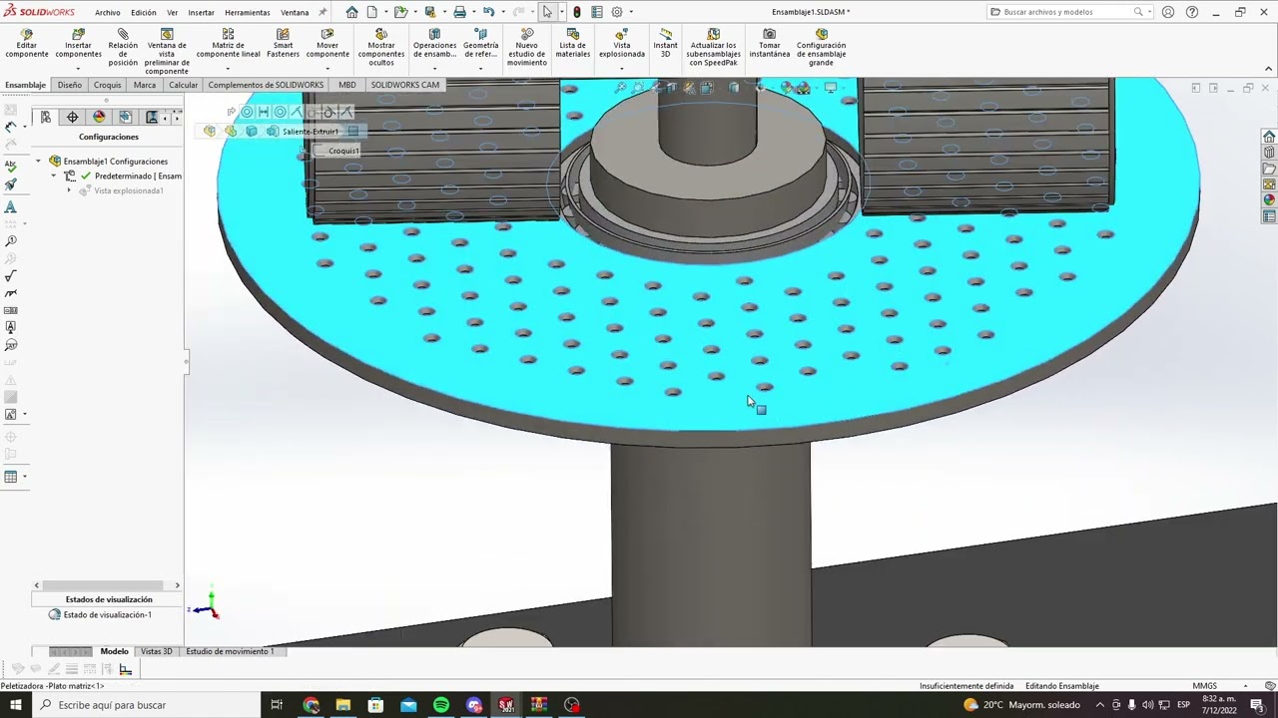
Task: Open Chrome from the taskbar
Action: pos(311,705)
